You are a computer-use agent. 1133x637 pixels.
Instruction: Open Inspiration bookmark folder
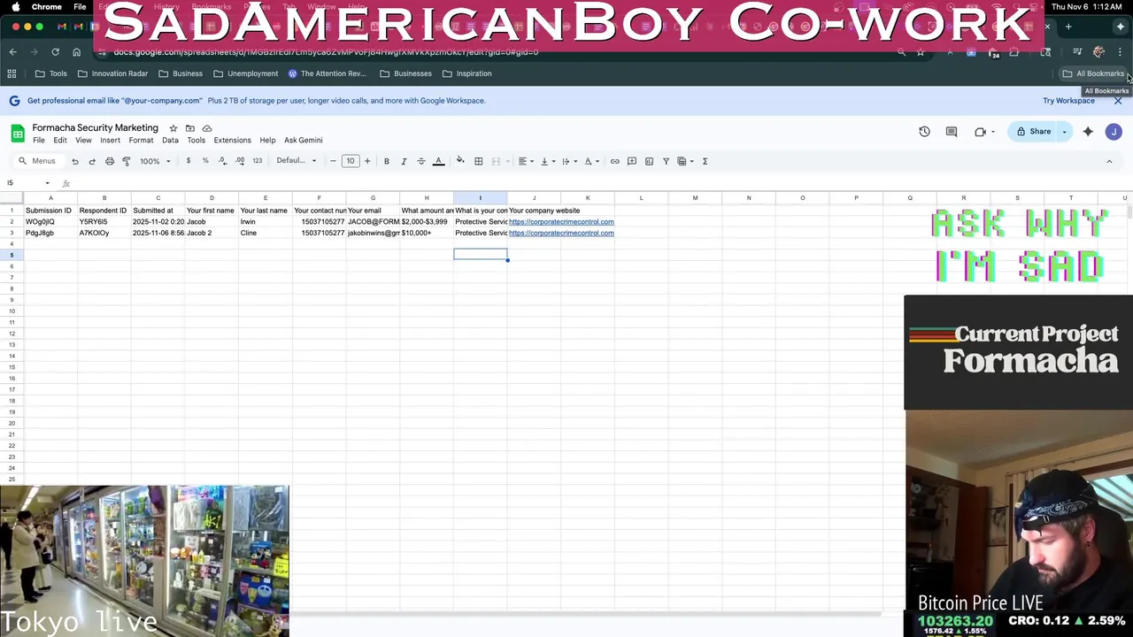466,74
